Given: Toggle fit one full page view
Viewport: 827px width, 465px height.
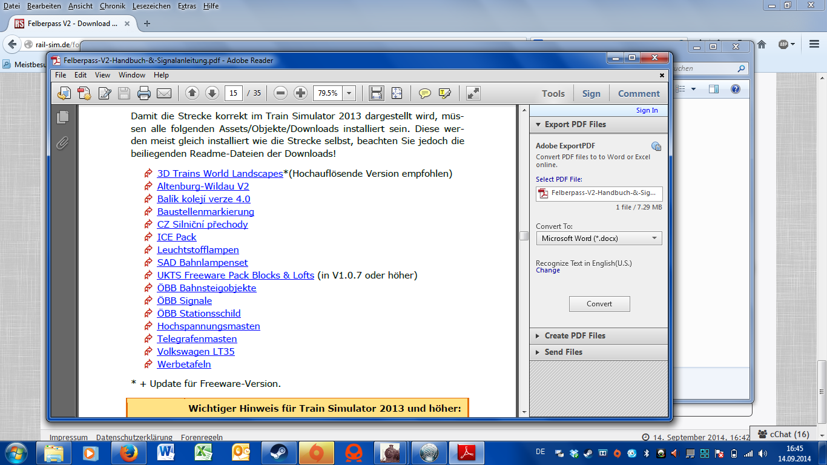Looking at the screenshot, I should point(397,93).
